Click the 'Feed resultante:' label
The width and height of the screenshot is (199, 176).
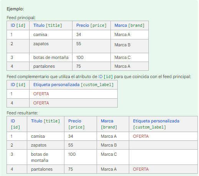point(22,113)
